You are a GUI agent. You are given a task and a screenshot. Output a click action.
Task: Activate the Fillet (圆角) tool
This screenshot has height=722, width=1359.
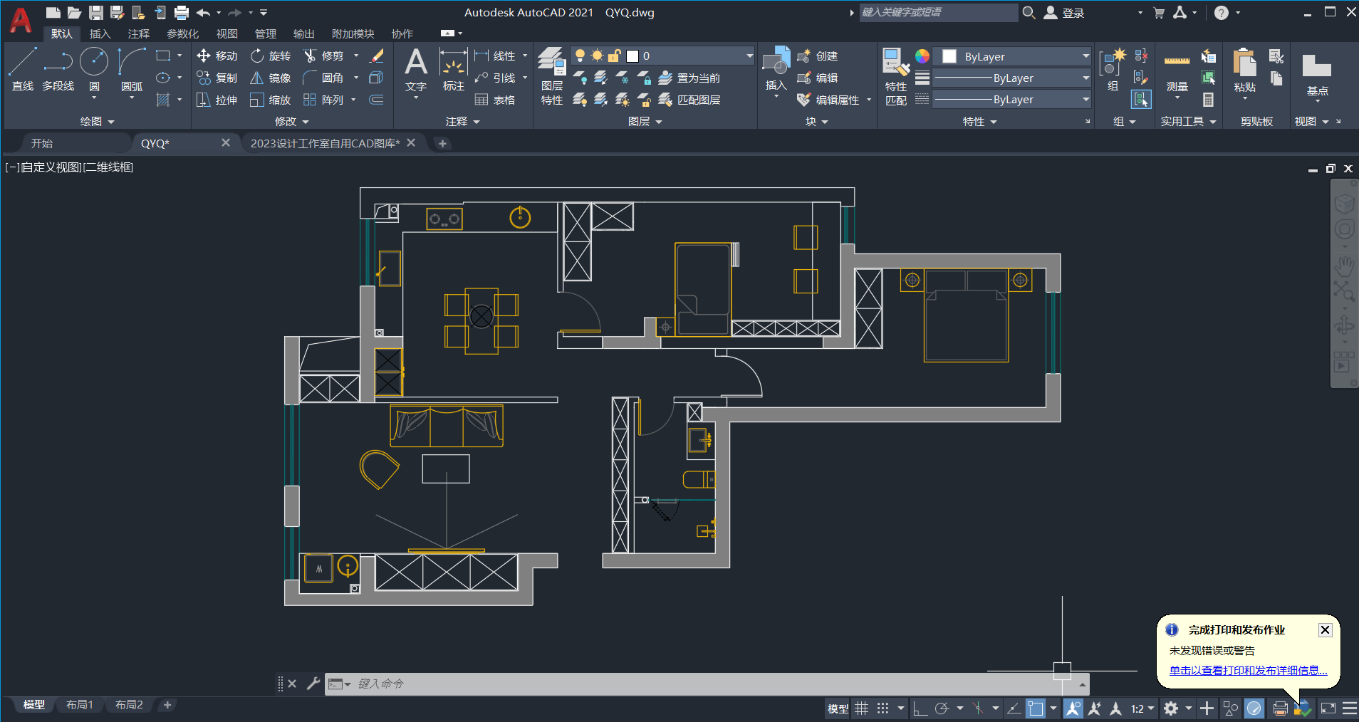click(x=324, y=78)
